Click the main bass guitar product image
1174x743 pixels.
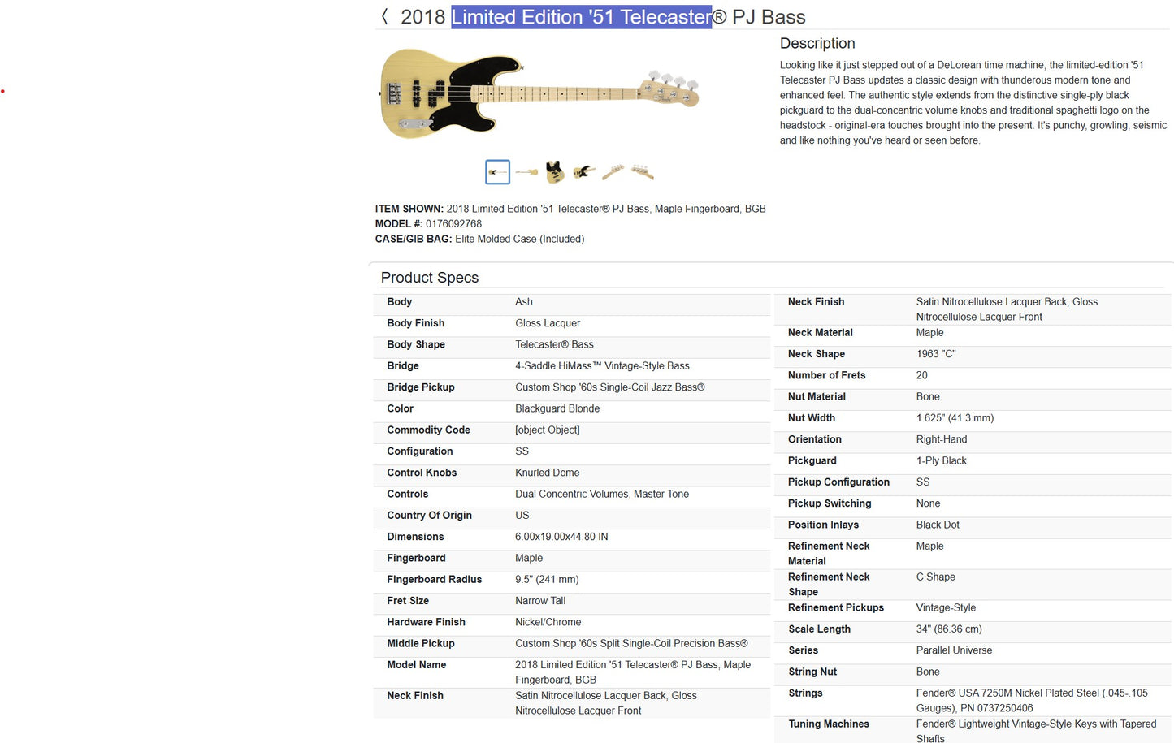point(539,93)
